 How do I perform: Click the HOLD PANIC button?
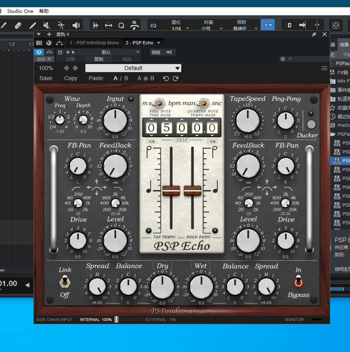(x=199, y=237)
